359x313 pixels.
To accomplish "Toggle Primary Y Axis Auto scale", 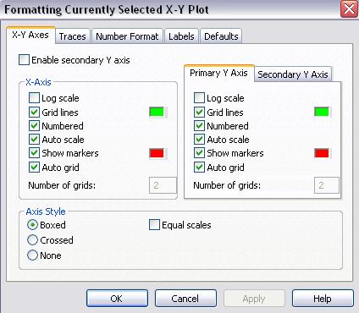I will click(199, 140).
